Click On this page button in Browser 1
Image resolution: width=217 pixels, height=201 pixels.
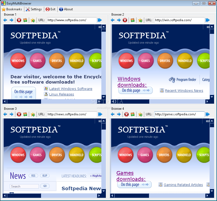[24, 93]
